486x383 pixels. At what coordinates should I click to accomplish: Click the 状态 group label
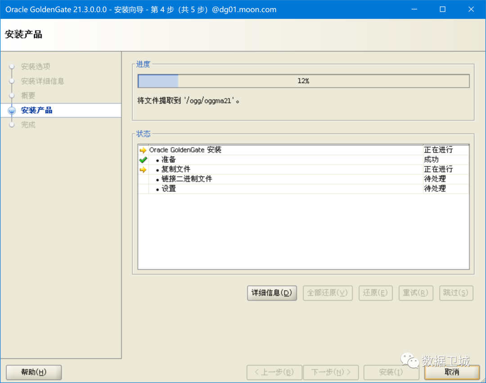[143, 134]
